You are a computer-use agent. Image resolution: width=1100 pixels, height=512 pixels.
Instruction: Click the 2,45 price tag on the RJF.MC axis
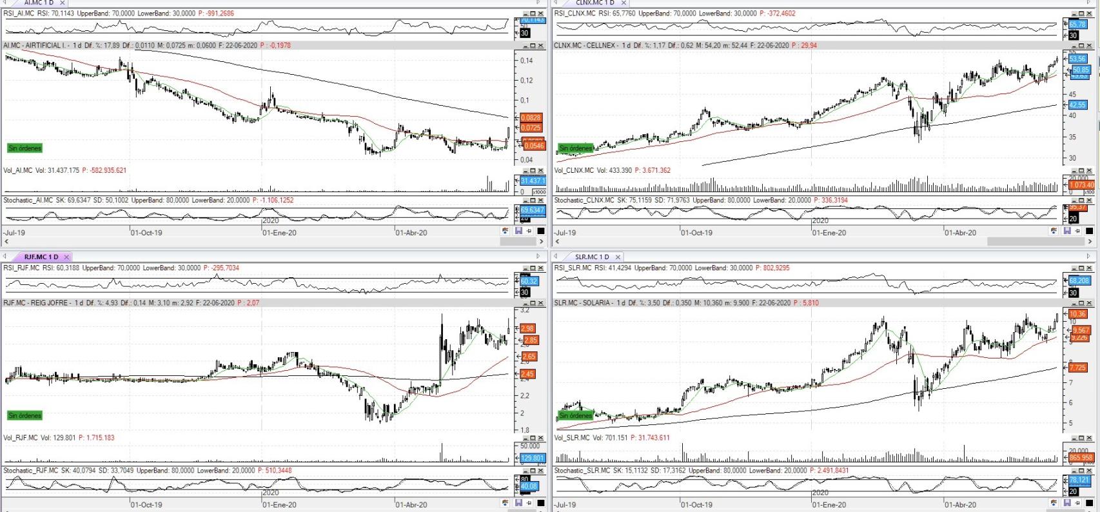(527, 373)
